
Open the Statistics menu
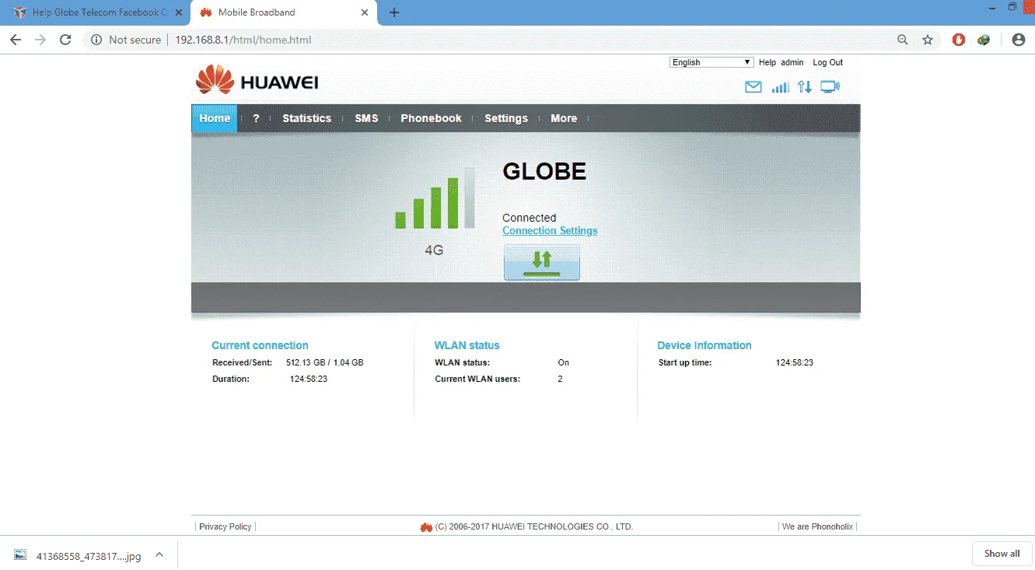[306, 118]
